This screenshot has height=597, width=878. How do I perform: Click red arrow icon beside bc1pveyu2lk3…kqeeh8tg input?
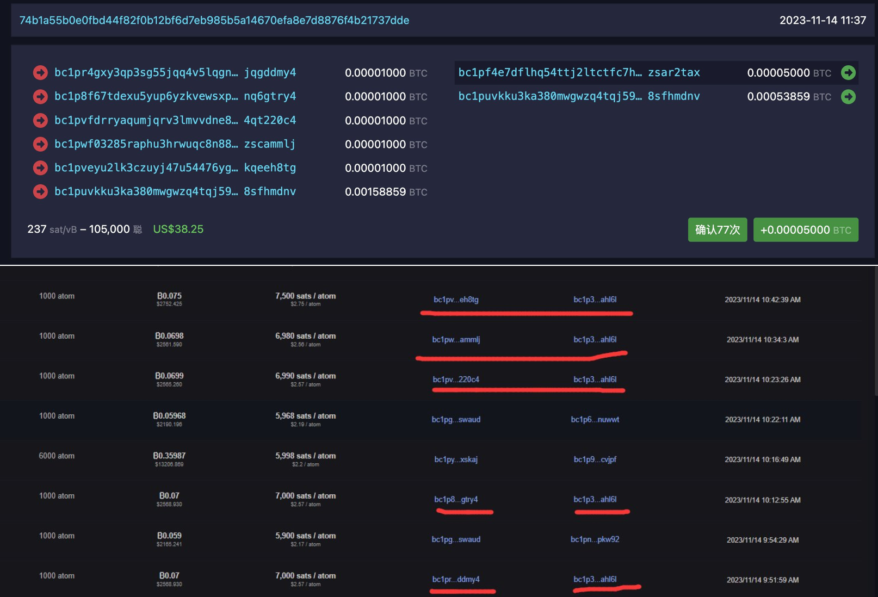(40, 168)
